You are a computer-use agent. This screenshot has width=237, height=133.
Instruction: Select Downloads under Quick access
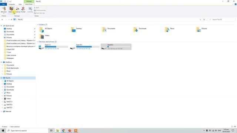[x=10, y=32]
